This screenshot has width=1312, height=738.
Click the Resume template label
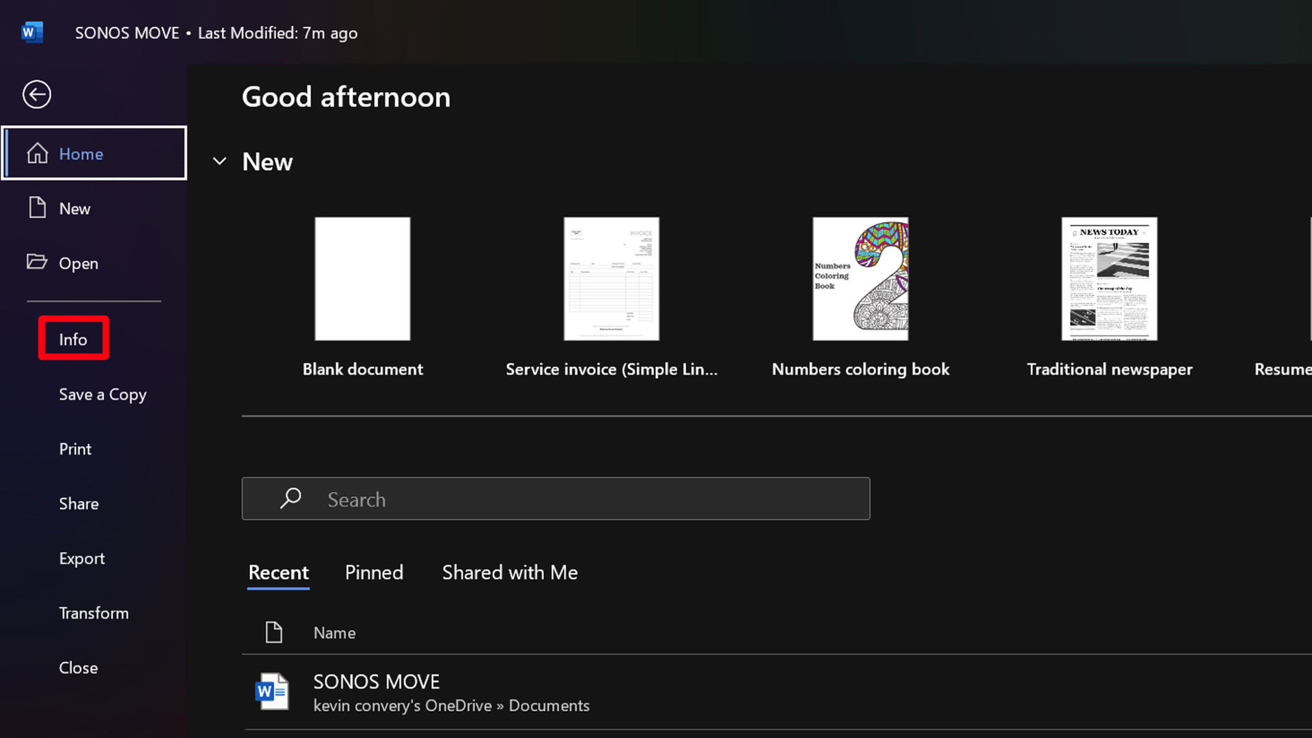(1283, 369)
